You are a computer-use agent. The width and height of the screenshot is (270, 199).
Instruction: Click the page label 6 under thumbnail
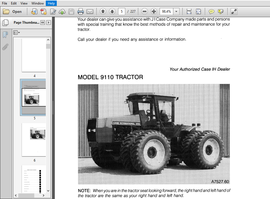pyautogui.click(x=35, y=160)
